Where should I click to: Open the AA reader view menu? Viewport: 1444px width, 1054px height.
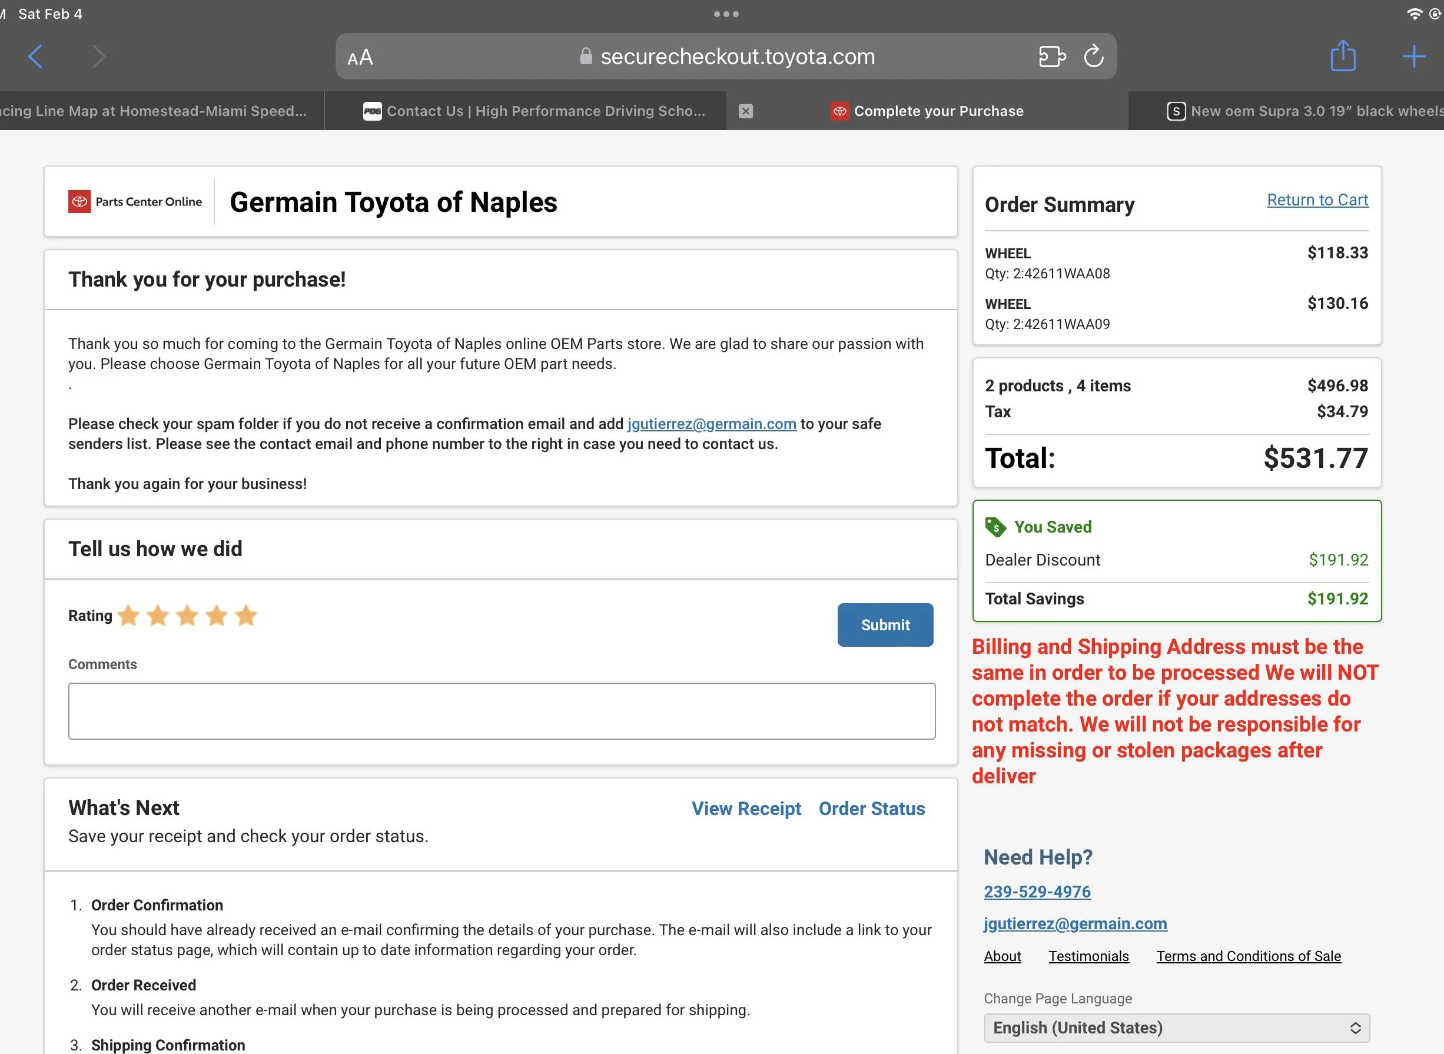pyautogui.click(x=360, y=58)
